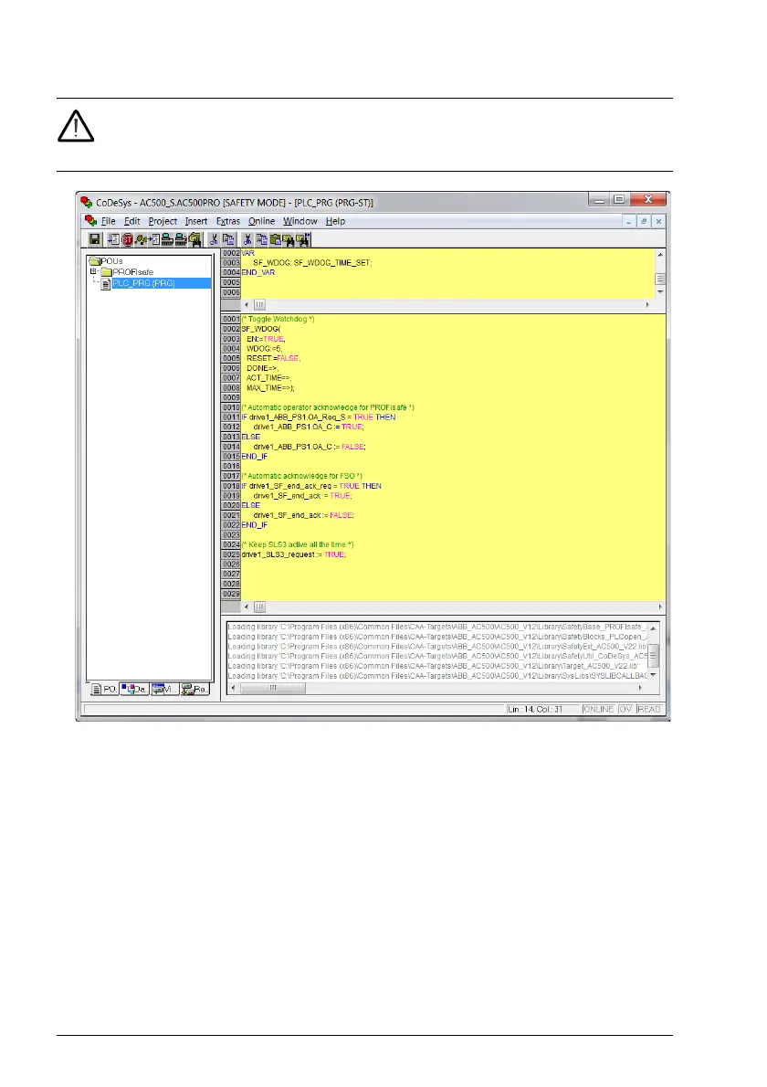This screenshot has height=1087, width=767.
Task: Switch to the Data types tab
Action: (134, 689)
